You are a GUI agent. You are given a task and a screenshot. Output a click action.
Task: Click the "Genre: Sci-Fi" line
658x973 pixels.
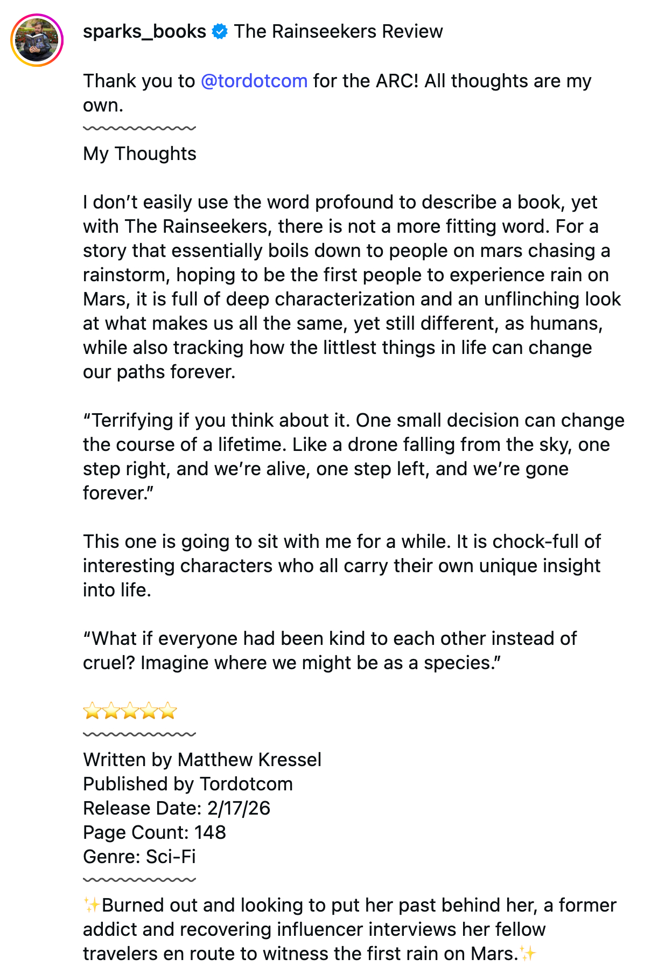139,857
